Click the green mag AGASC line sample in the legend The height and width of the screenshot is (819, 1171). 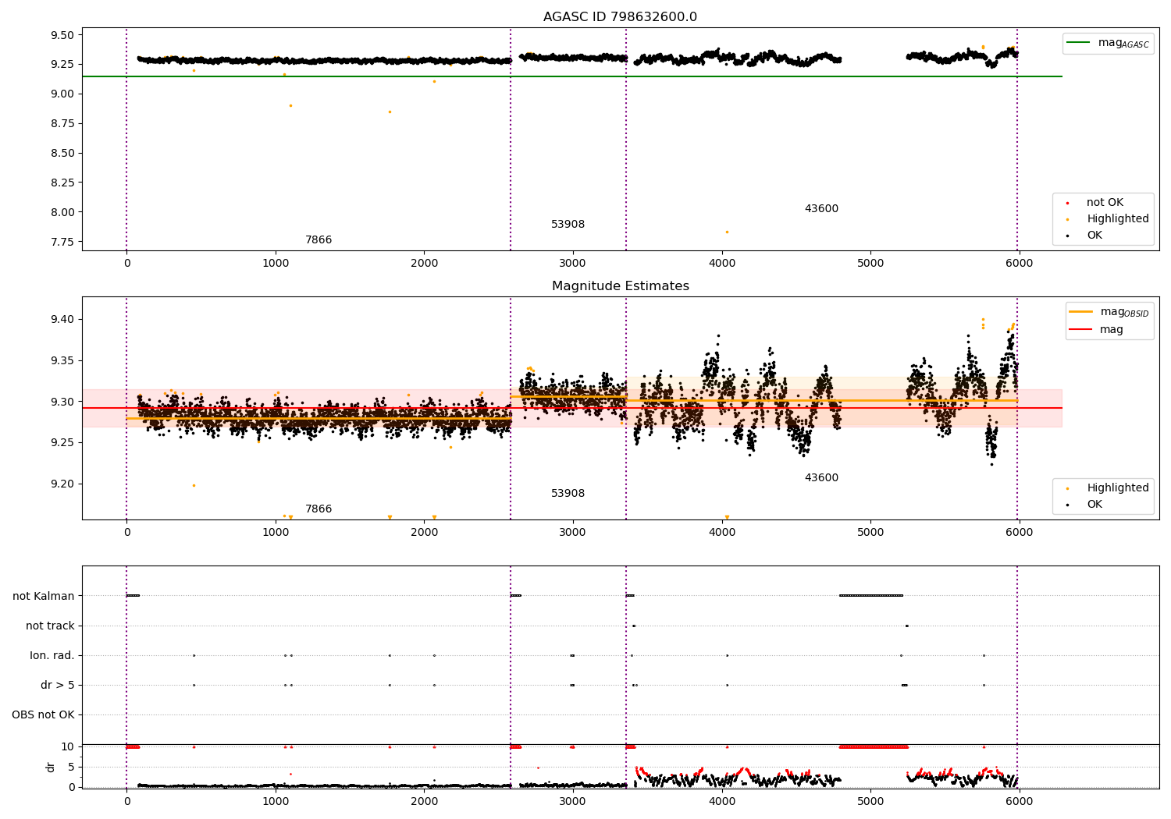pyautogui.click(x=1079, y=43)
